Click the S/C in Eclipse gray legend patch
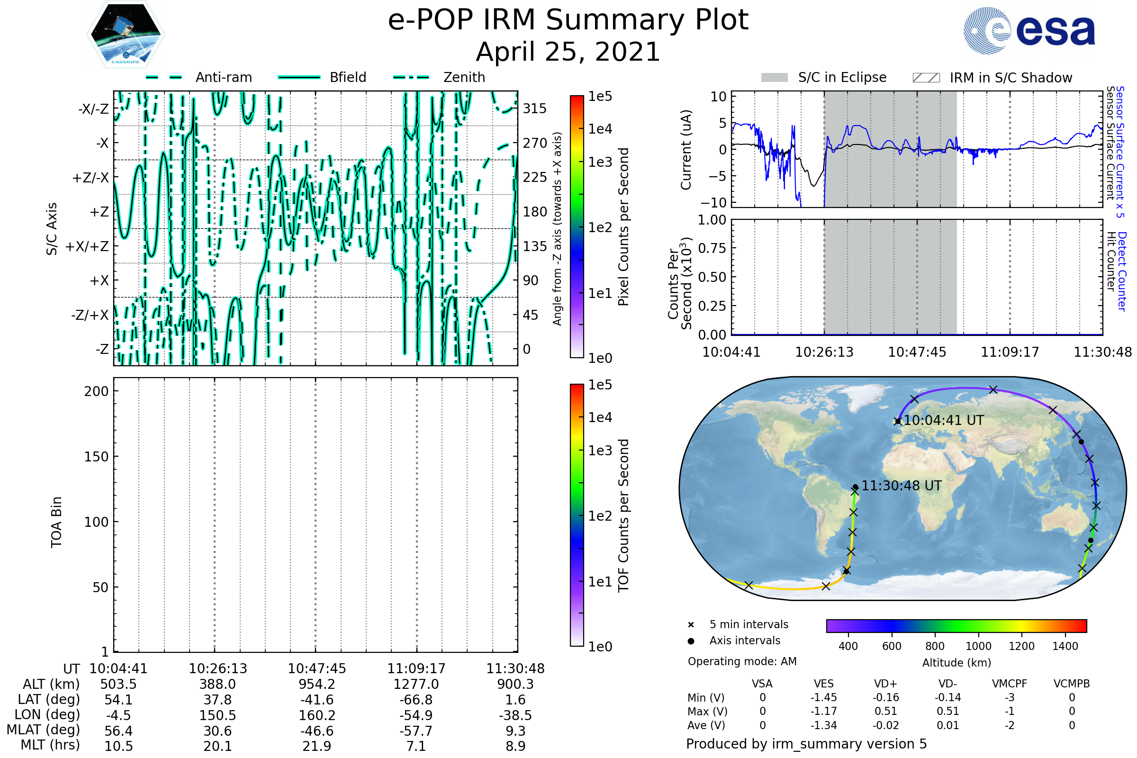The width and height of the screenshot is (1137, 758). 774,78
